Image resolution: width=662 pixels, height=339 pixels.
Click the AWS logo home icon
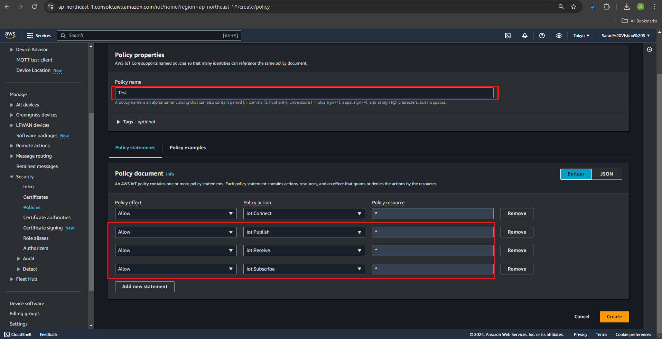(x=10, y=35)
